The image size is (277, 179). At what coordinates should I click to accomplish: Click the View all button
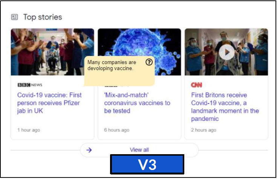click(x=139, y=150)
